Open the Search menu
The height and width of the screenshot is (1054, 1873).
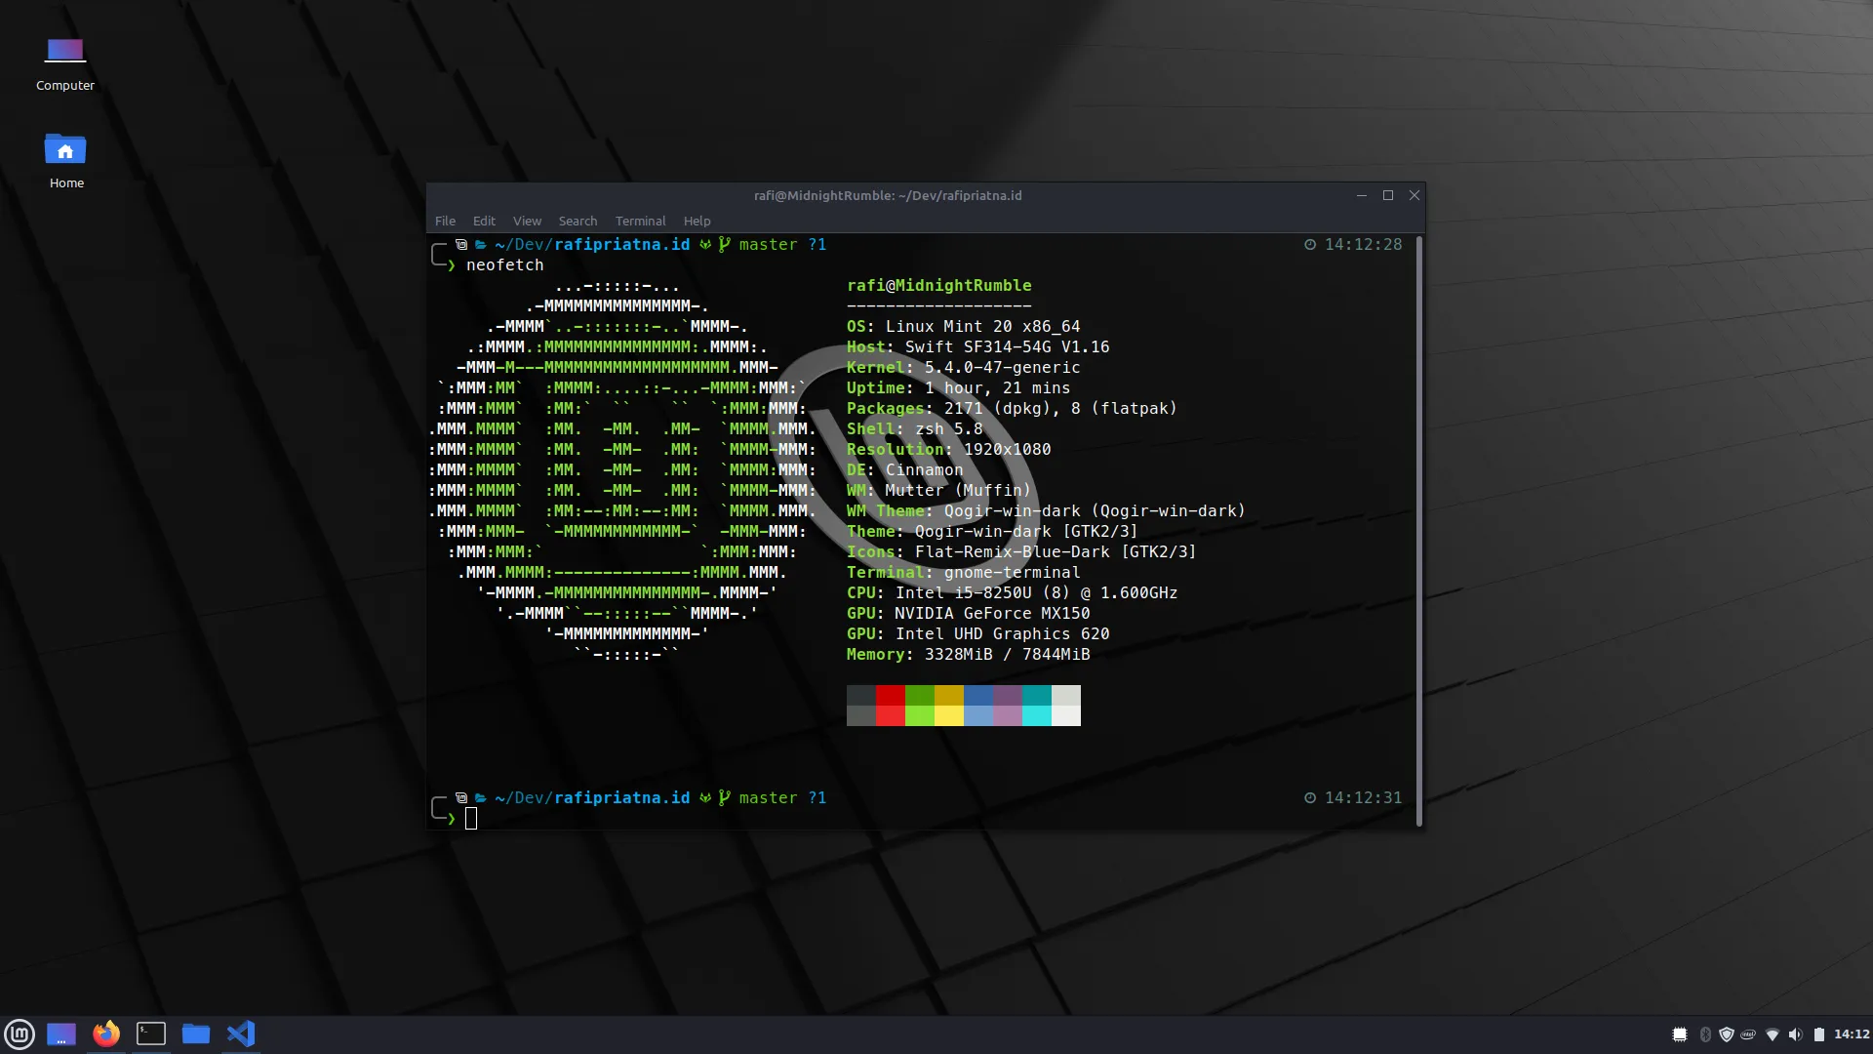578,221
